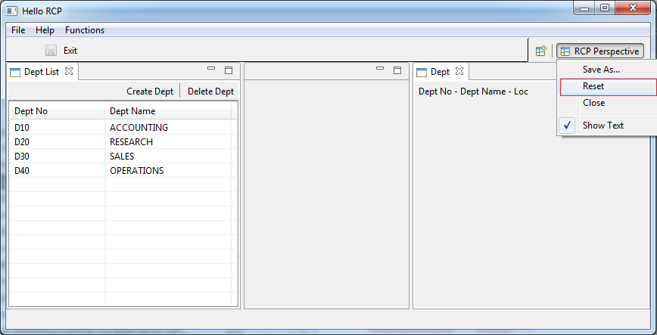Screen dimensions: 657x335
Task: Click the Dept view tab icon
Action: [x=422, y=72]
